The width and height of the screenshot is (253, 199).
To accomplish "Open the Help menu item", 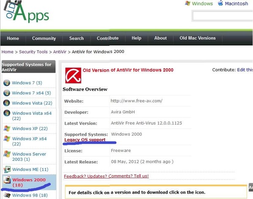I will (x=137, y=38).
